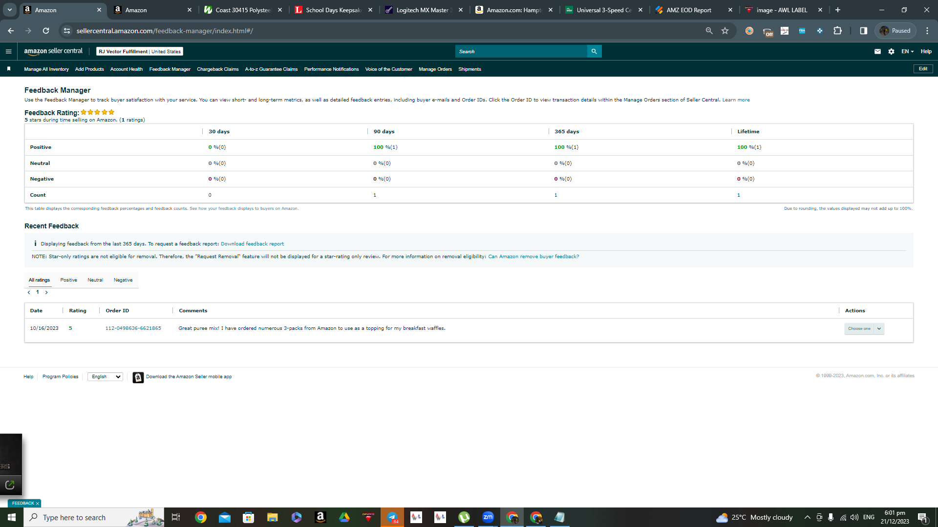Open the Paused profile button
The image size is (938, 527).
[x=895, y=31]
